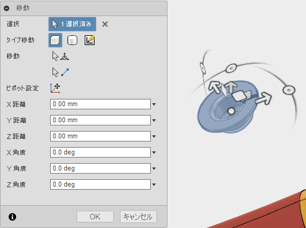
Task: Click the ピボット設定 set pivot icon
Action: 55,88
